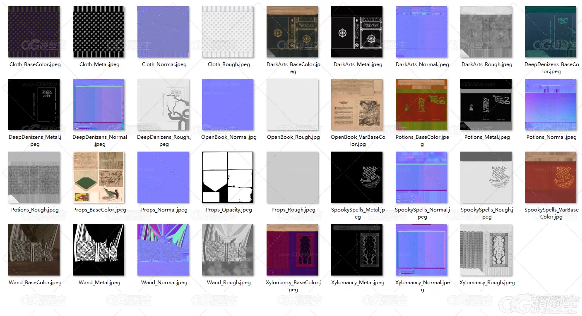The width and height of the screenshot is (582, 316).
Task: Open the Cloth_Normal.jpeg thumbnail
Action: tap(163, 32)
